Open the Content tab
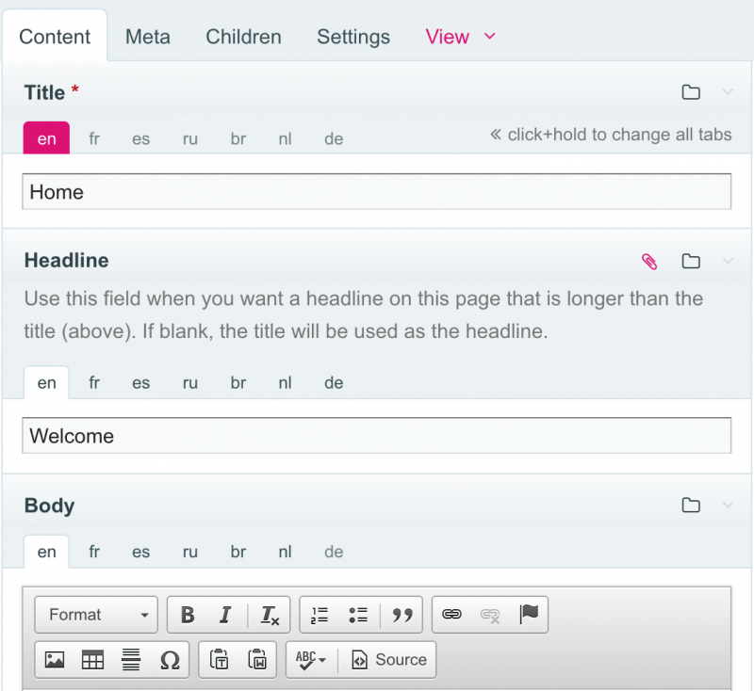 tap(55, 37)
